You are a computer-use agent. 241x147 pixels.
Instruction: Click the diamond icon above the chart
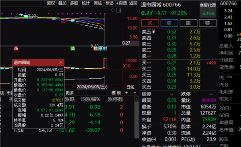[112, 10]
